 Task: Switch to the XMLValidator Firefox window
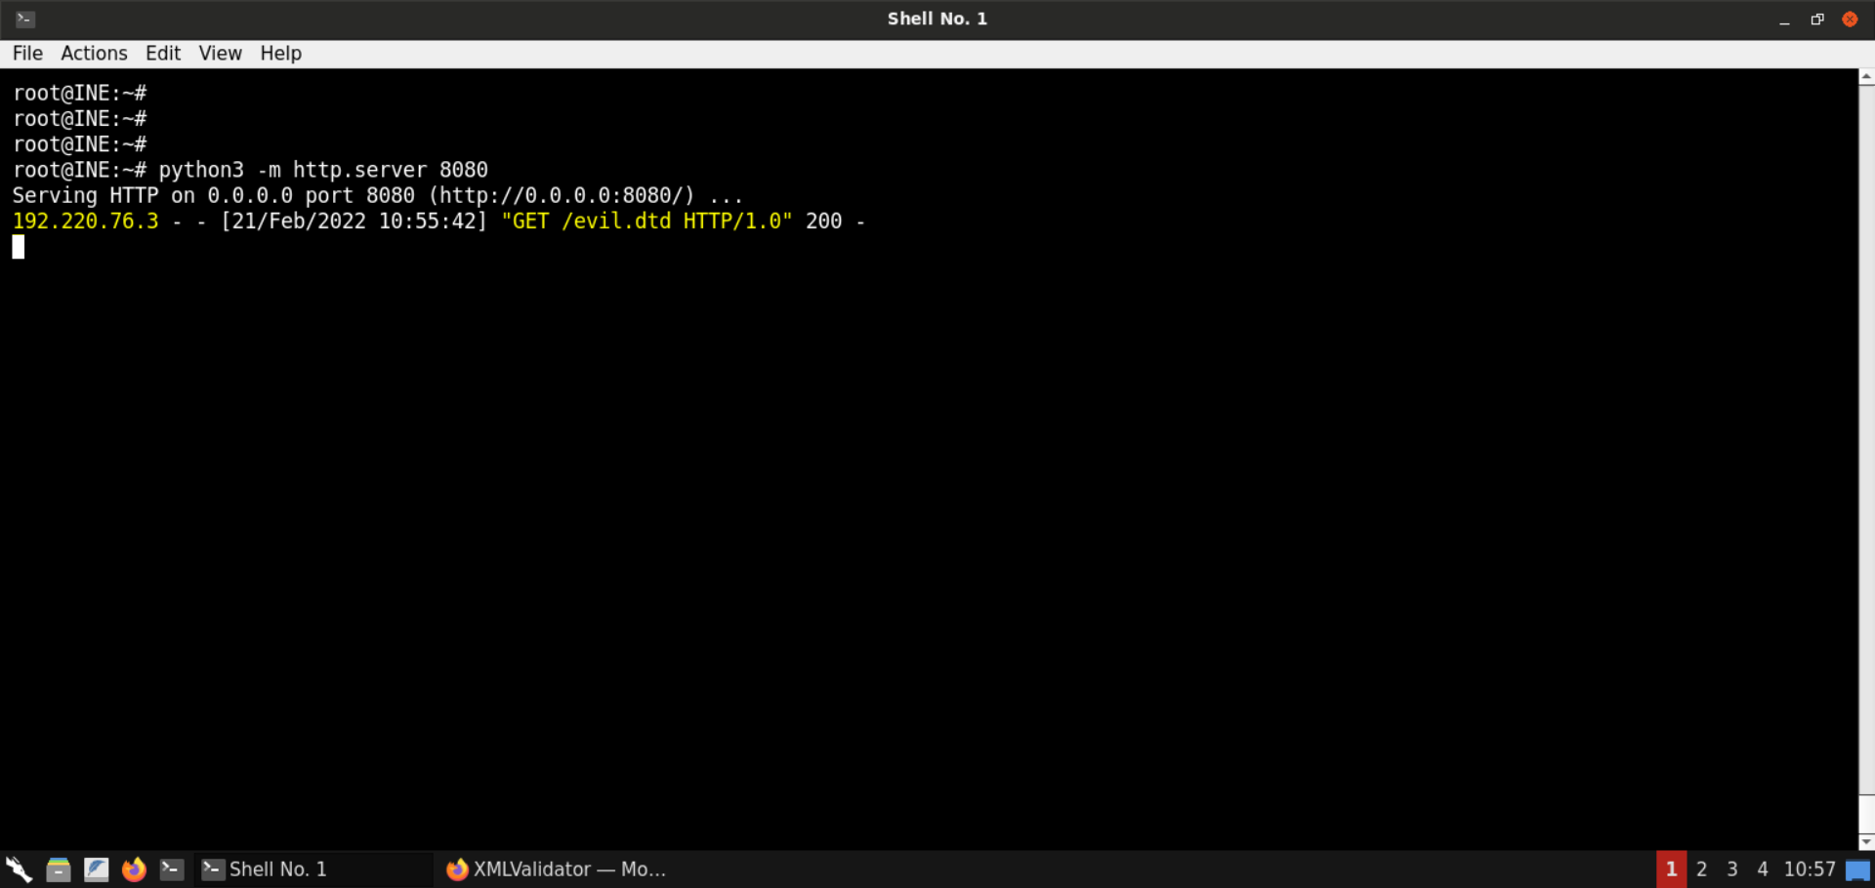tap(557, 868)
